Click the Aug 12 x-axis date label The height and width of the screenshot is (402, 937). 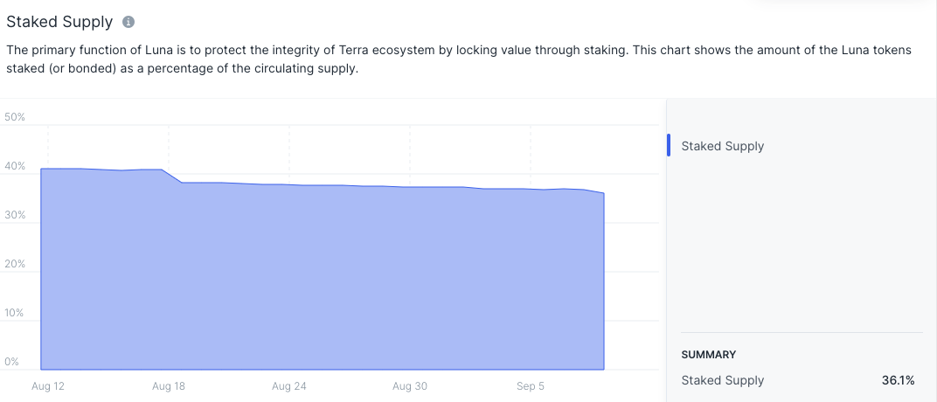click(48, 386)
